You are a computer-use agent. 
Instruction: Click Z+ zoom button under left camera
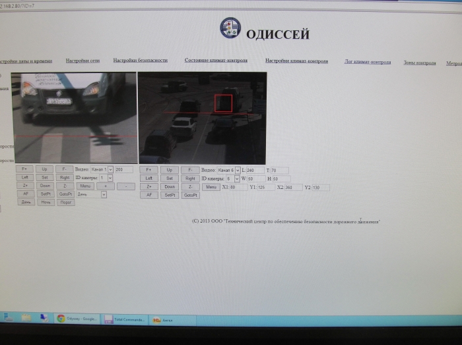pyautogui.click(x=25, y=186)
